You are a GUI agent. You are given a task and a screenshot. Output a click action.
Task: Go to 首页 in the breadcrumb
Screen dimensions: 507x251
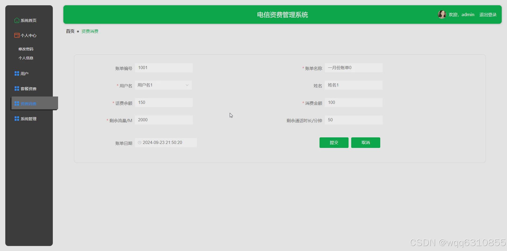(70, 31)
